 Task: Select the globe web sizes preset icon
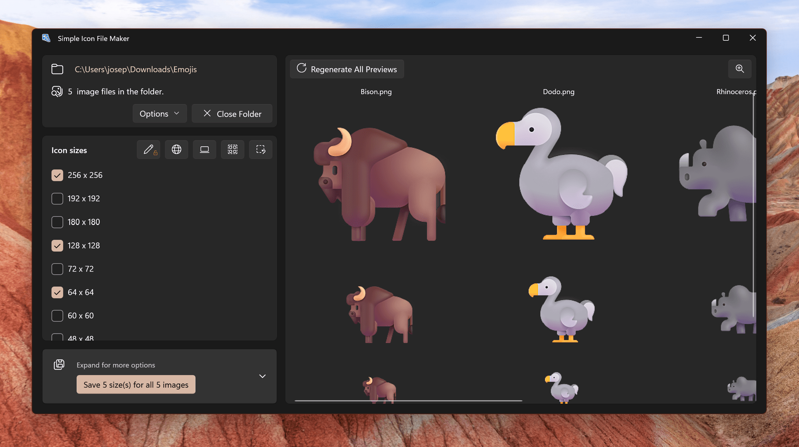(x=177, y=150)
